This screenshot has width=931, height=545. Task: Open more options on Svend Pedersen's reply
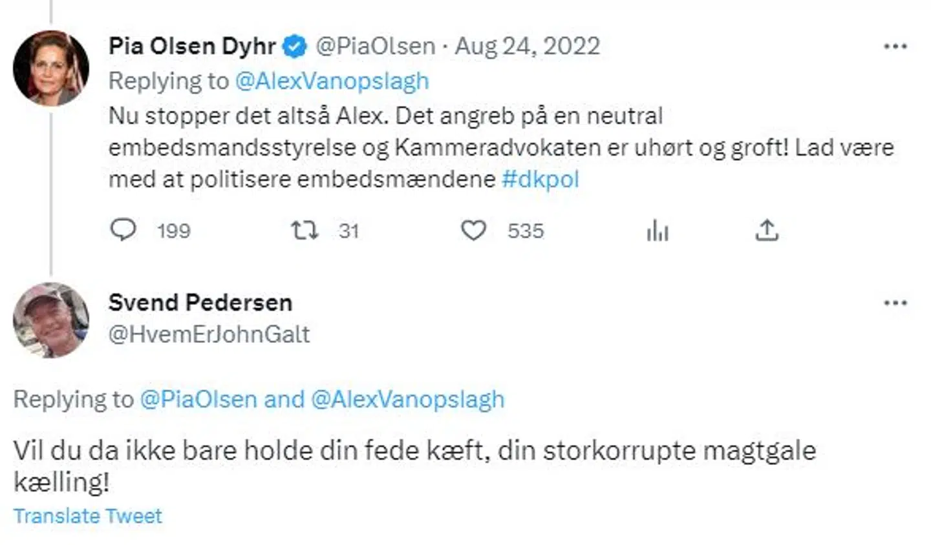point(895,303)
